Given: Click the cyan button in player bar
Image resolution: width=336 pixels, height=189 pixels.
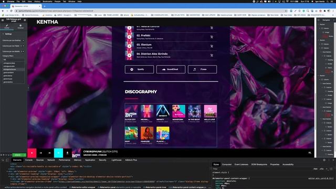Looking at the screenshot, I should pyautogui.click(x=58, y=153).
